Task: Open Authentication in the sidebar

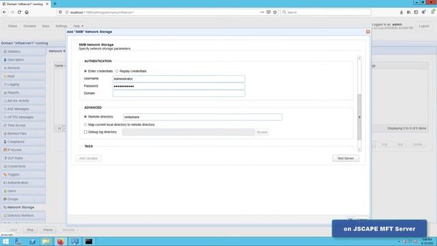Action: [23, 182]
